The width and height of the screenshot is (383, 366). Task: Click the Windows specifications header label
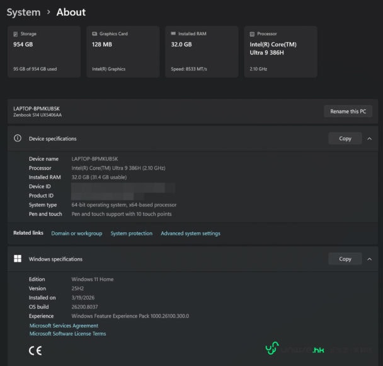click(55, 259)
